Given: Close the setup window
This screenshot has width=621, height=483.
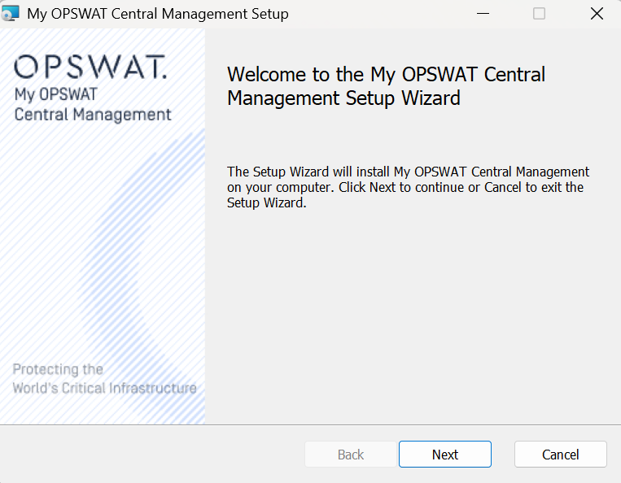Looking at the screenshot, I should [597, 14].
